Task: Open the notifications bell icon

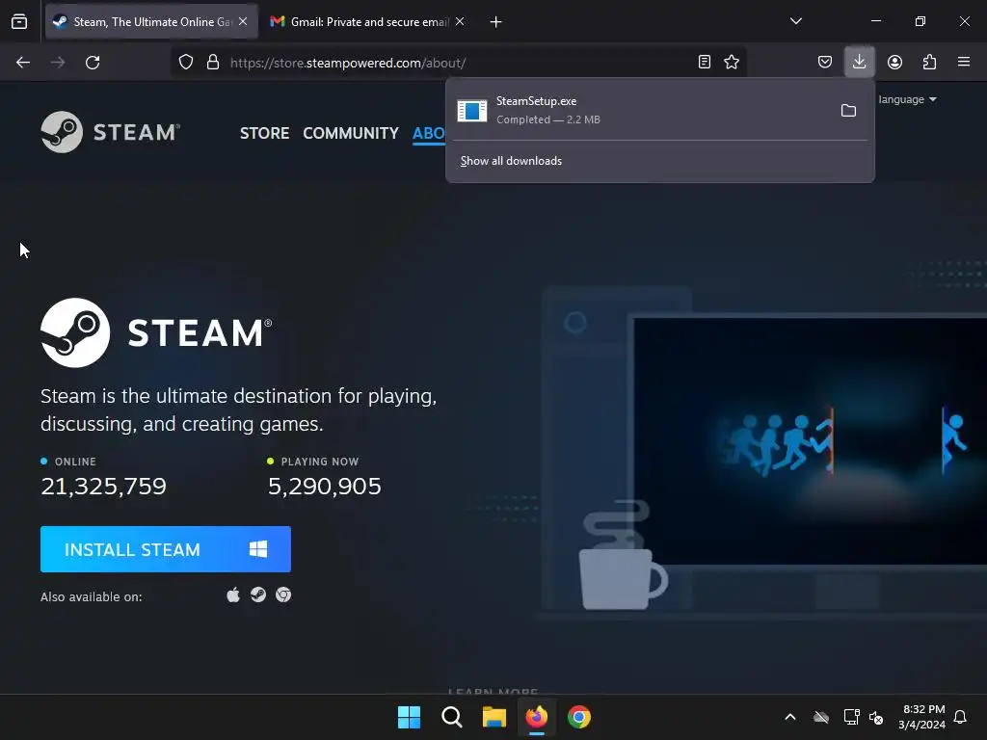Action: pos(961,717)
